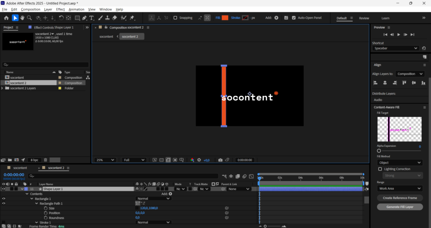The image size is (431, 228).
Task: Collapse the Rectangle Path 1 group
Action: point(37,204)
